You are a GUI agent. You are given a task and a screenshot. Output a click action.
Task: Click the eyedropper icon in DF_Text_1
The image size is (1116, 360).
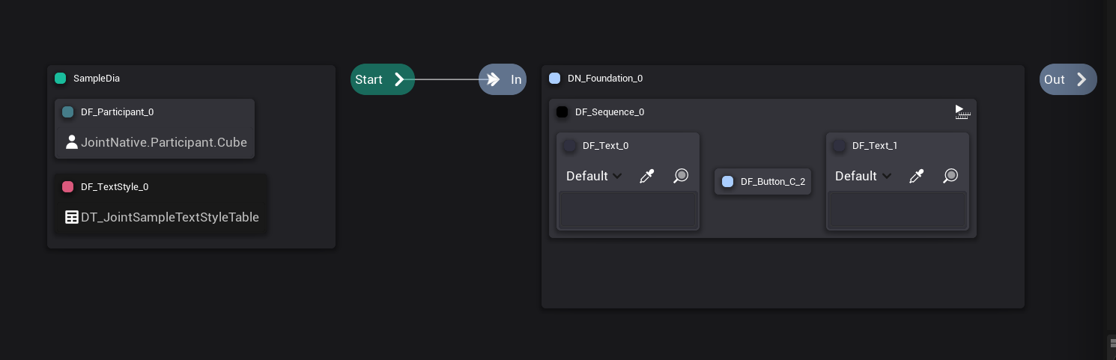(916, 176)
